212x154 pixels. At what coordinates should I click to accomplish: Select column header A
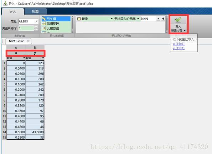[x=16, y=48]
